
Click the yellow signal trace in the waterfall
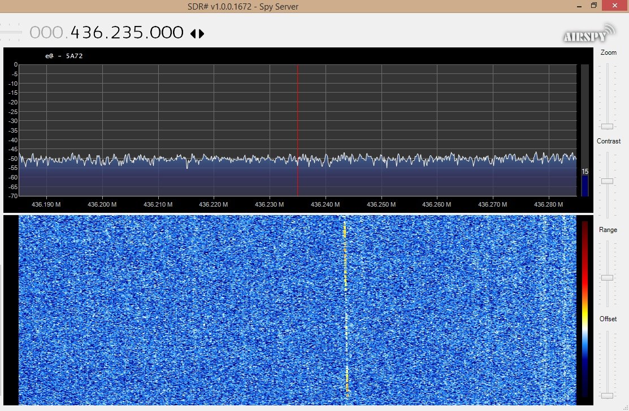[346, 308]
